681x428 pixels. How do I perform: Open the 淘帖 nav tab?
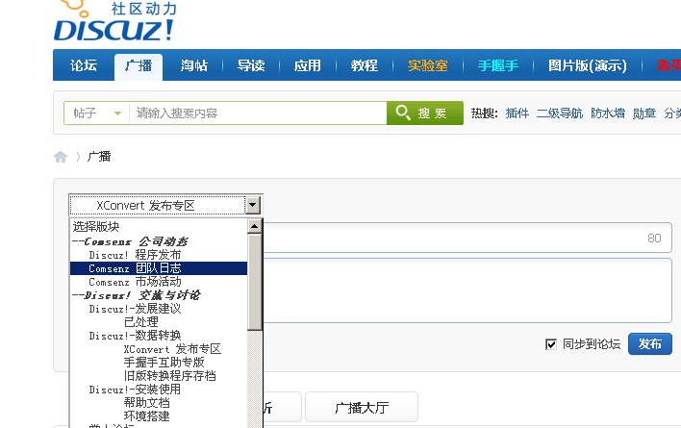click(x=194, y=65)
